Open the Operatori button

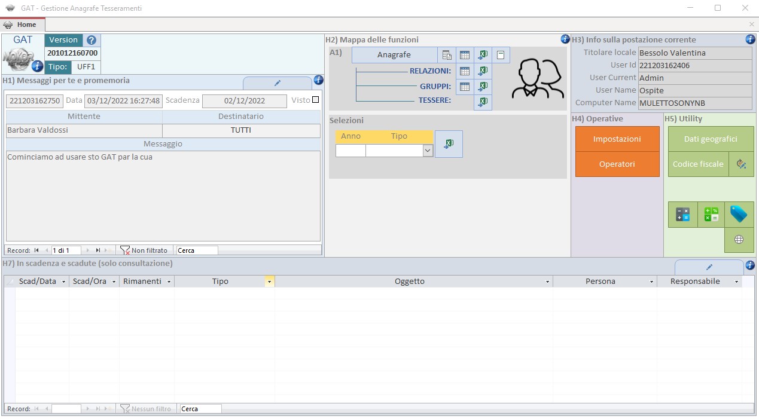617,164
